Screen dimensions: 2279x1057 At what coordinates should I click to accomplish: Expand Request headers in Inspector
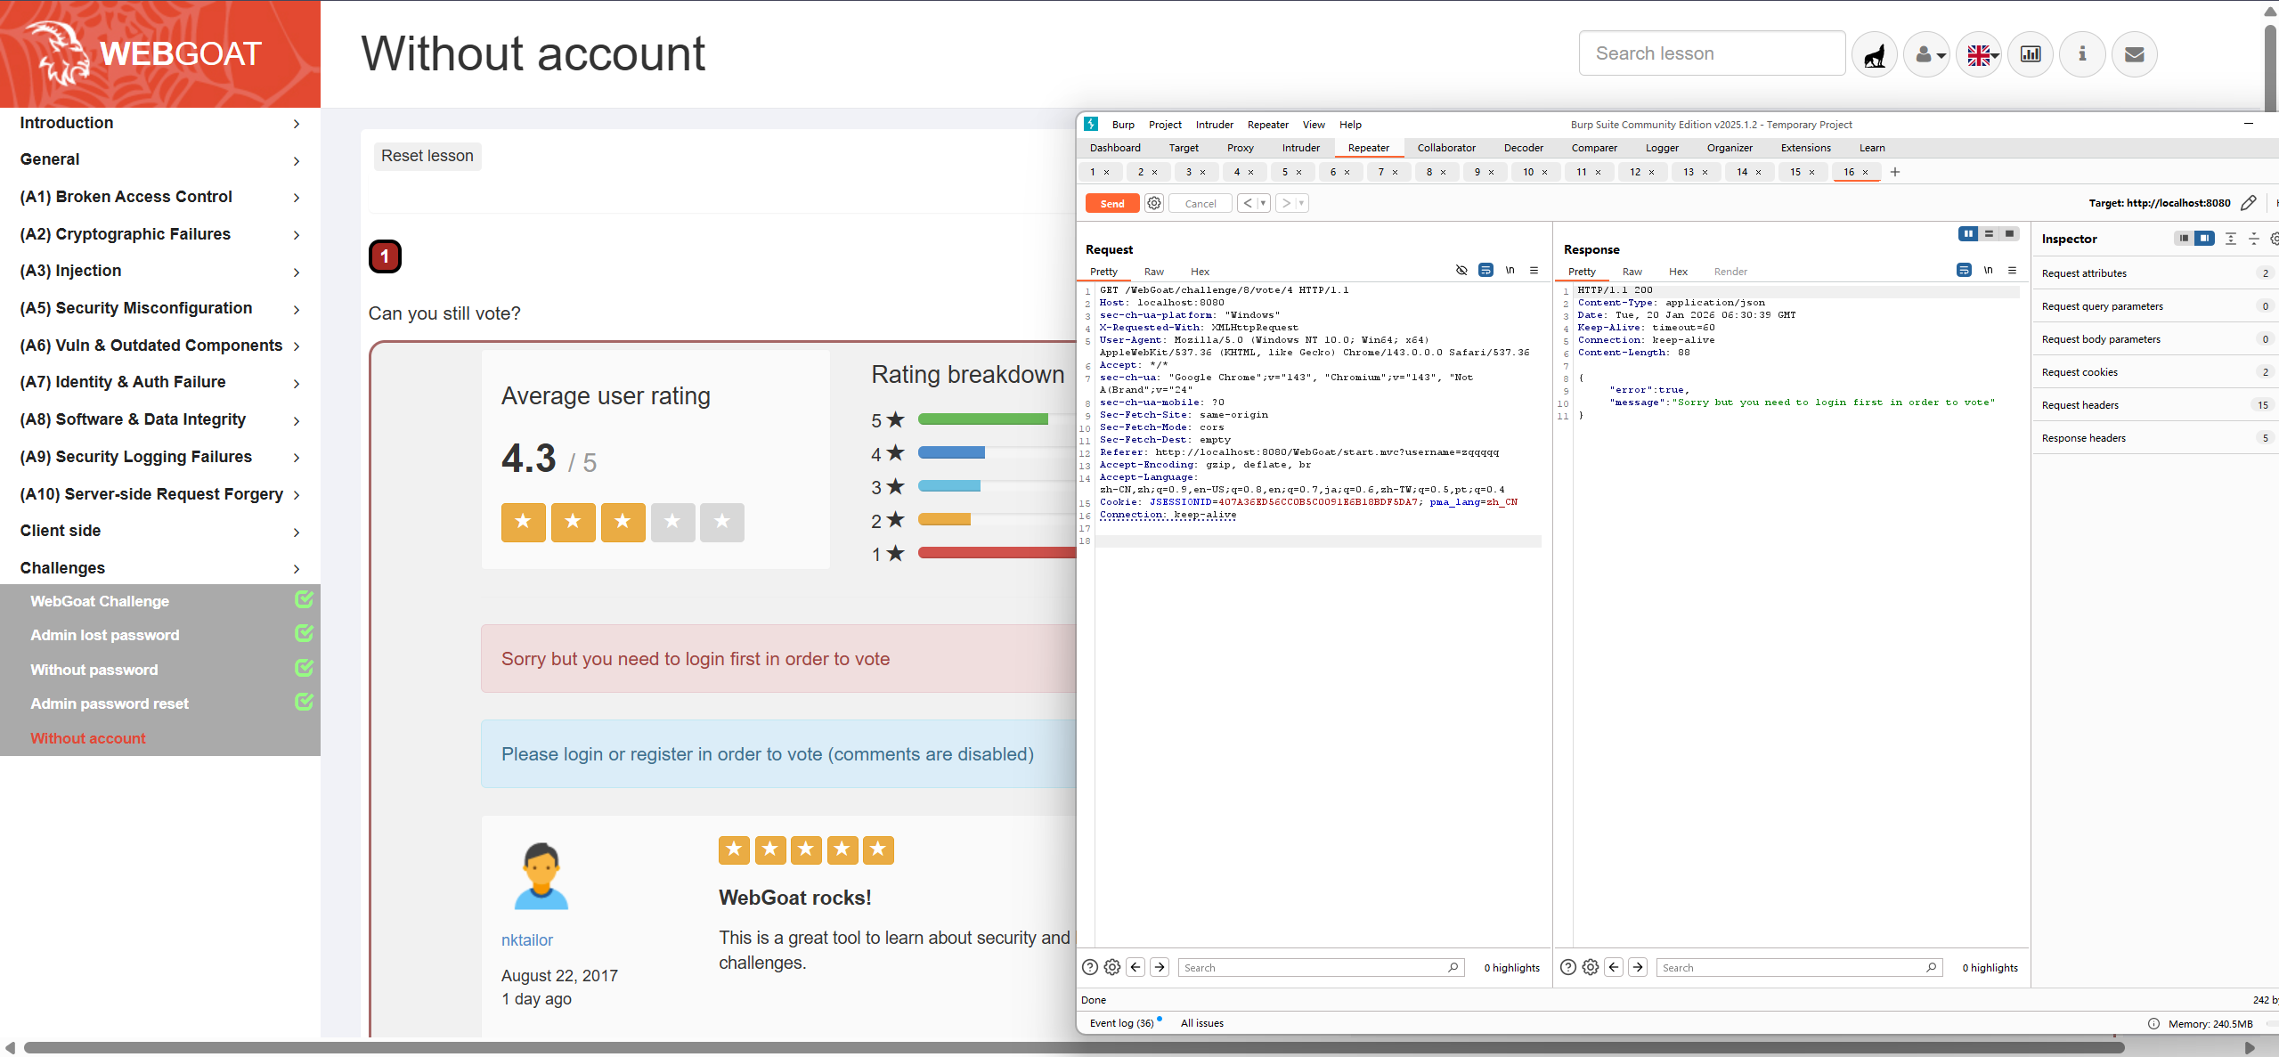point(2080,405)
